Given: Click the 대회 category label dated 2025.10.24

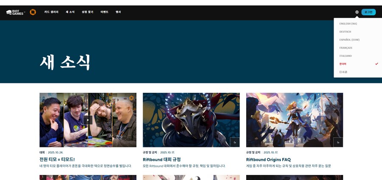Looking at the screenshot, I should click(42, 152).
